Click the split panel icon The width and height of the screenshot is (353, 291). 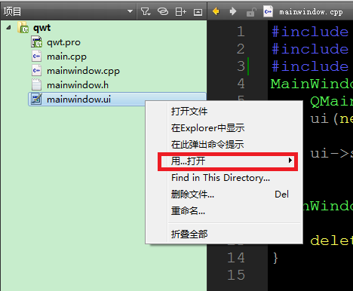(x=180, y=11)
